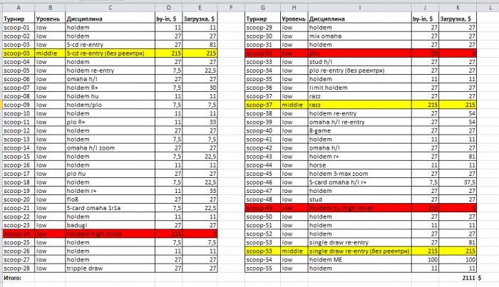Select the column G header
The width and height of the screenshot is (499, 287).
pos(262,8)
